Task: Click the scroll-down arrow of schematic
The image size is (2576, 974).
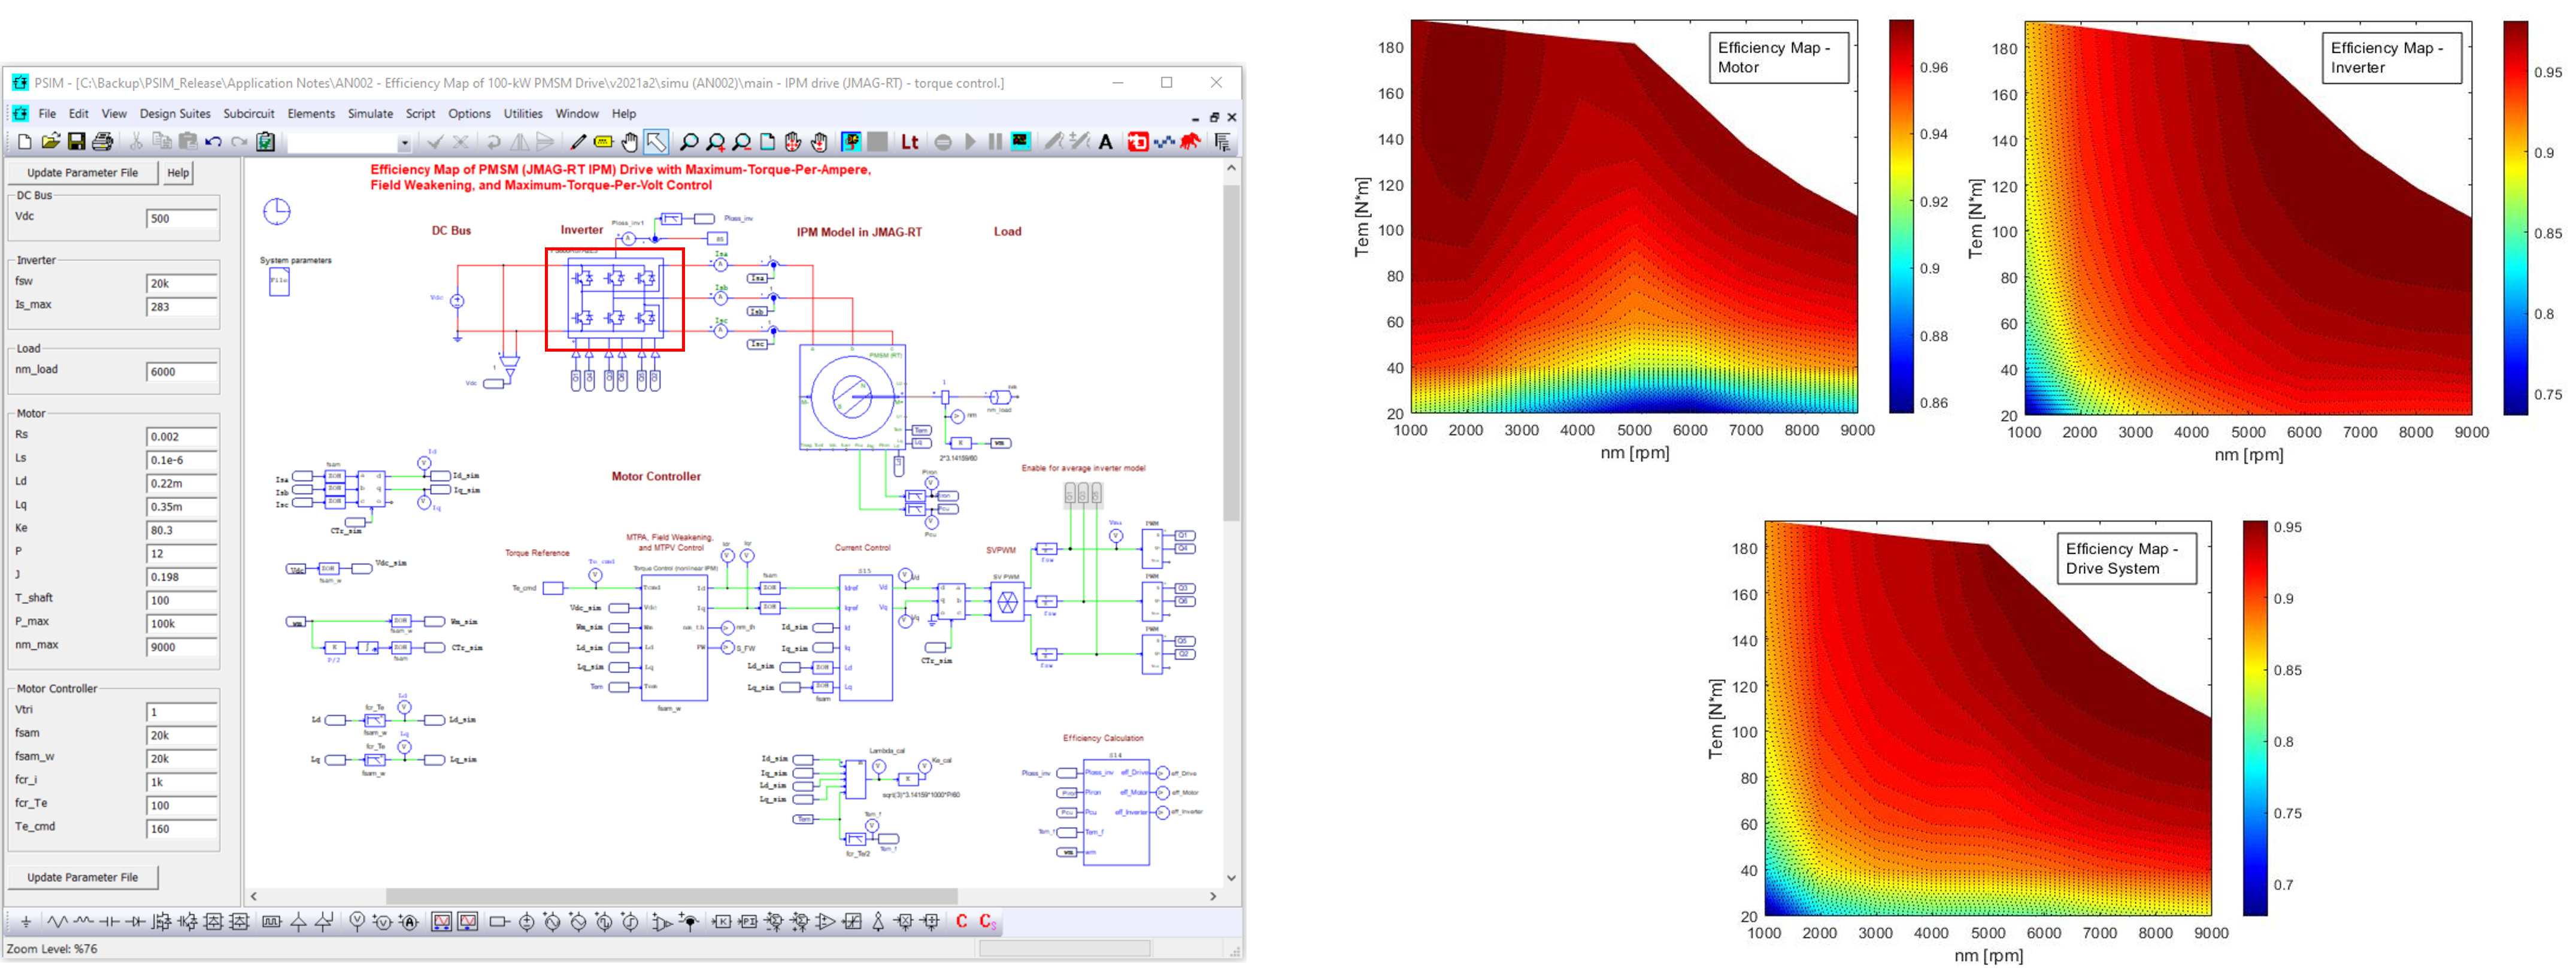Action: 1232,878
